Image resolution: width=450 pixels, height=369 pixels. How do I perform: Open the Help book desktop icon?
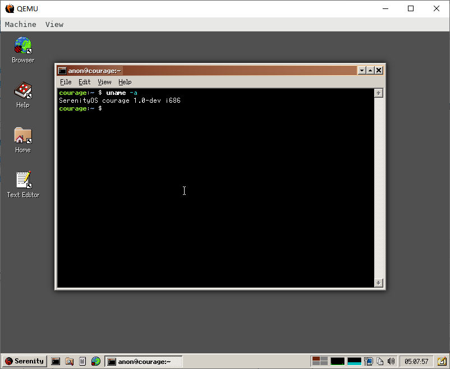coord(23,95)
